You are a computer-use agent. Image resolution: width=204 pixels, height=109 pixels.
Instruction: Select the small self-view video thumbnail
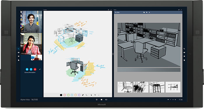[36, 58]
